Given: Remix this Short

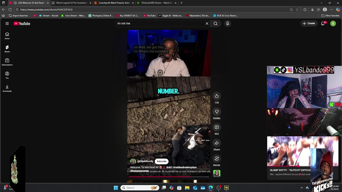Looking at the screenshot, I should click(217, 159).
